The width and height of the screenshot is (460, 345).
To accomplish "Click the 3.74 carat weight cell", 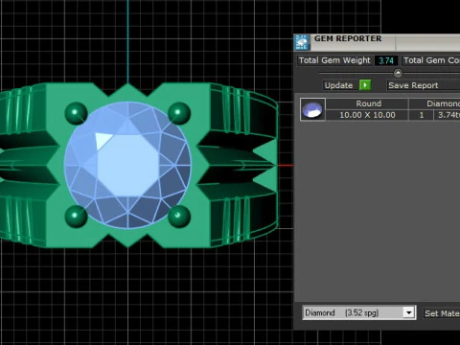I will pyautogui.click(x=448, y=115).
